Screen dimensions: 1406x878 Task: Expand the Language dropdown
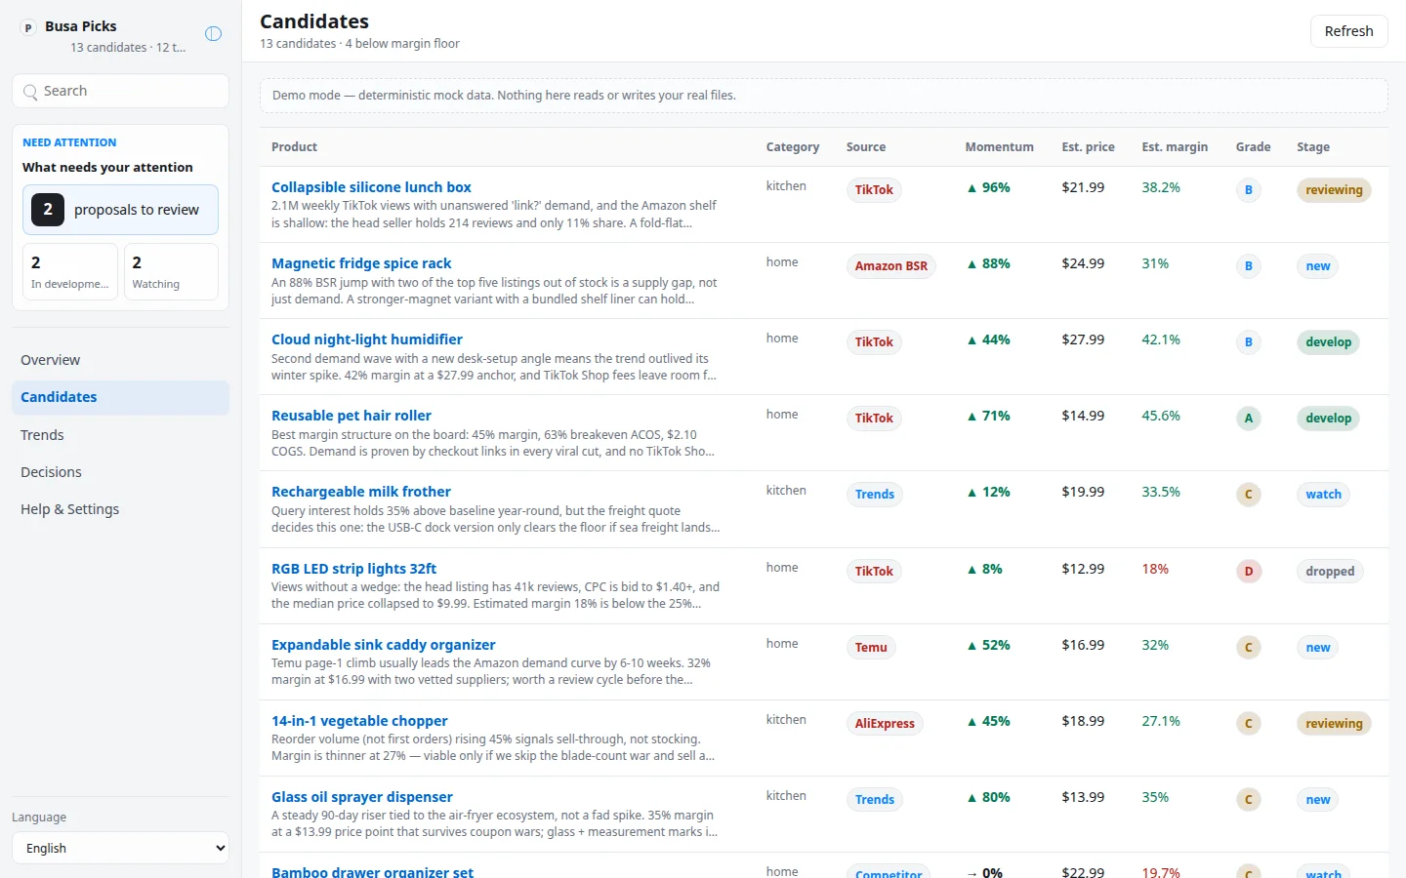click(120, 848)
